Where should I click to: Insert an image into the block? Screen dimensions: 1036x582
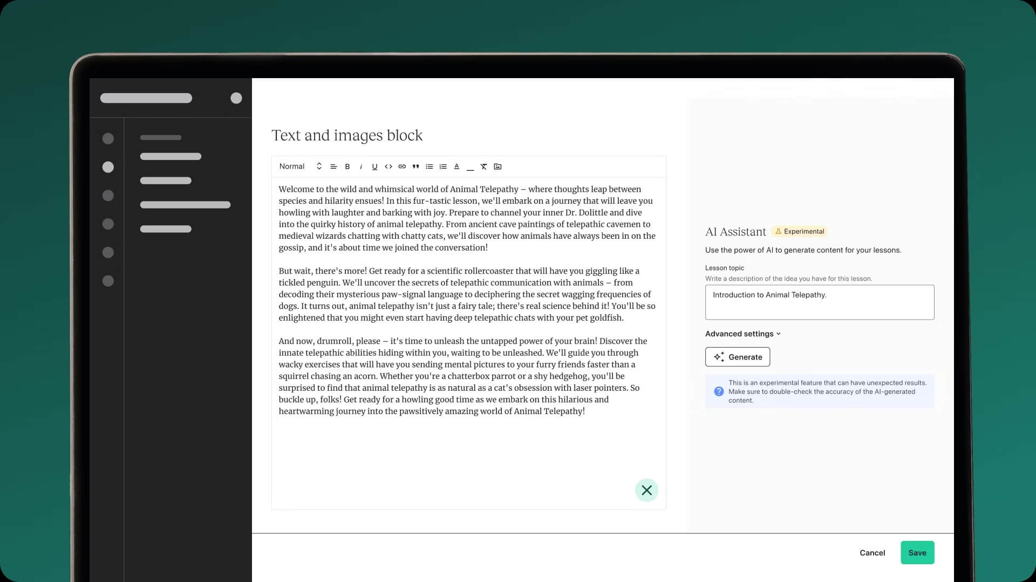[x=497, y=167]
